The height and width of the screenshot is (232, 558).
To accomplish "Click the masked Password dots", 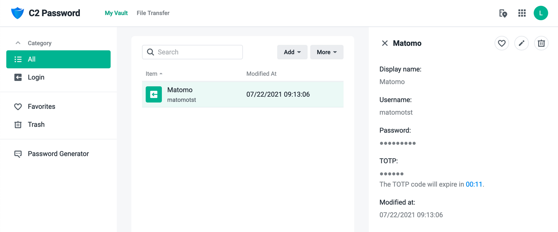I will 398,143.
